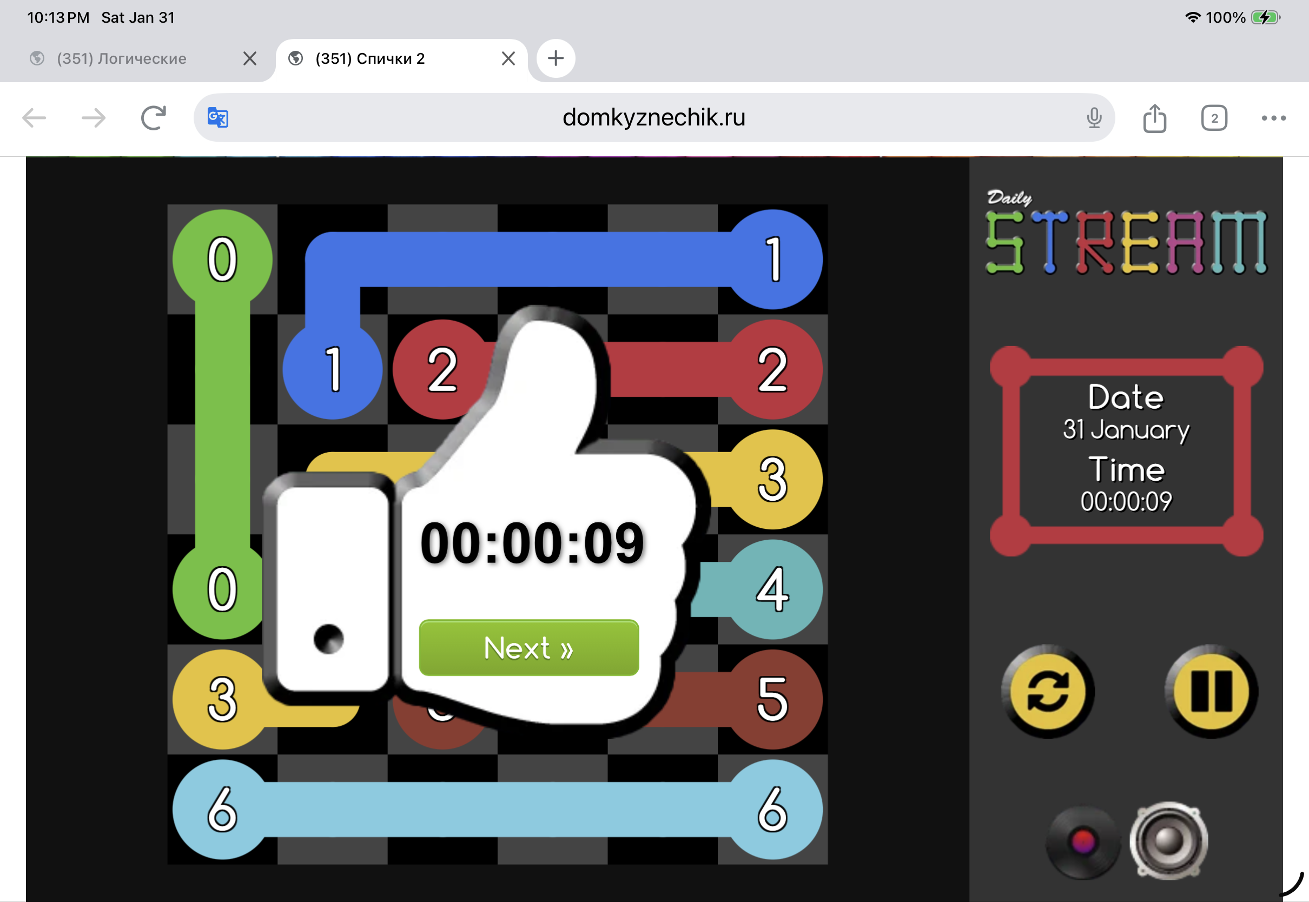Tap the Google Translate icon in address bar

(x=217, y=117)
